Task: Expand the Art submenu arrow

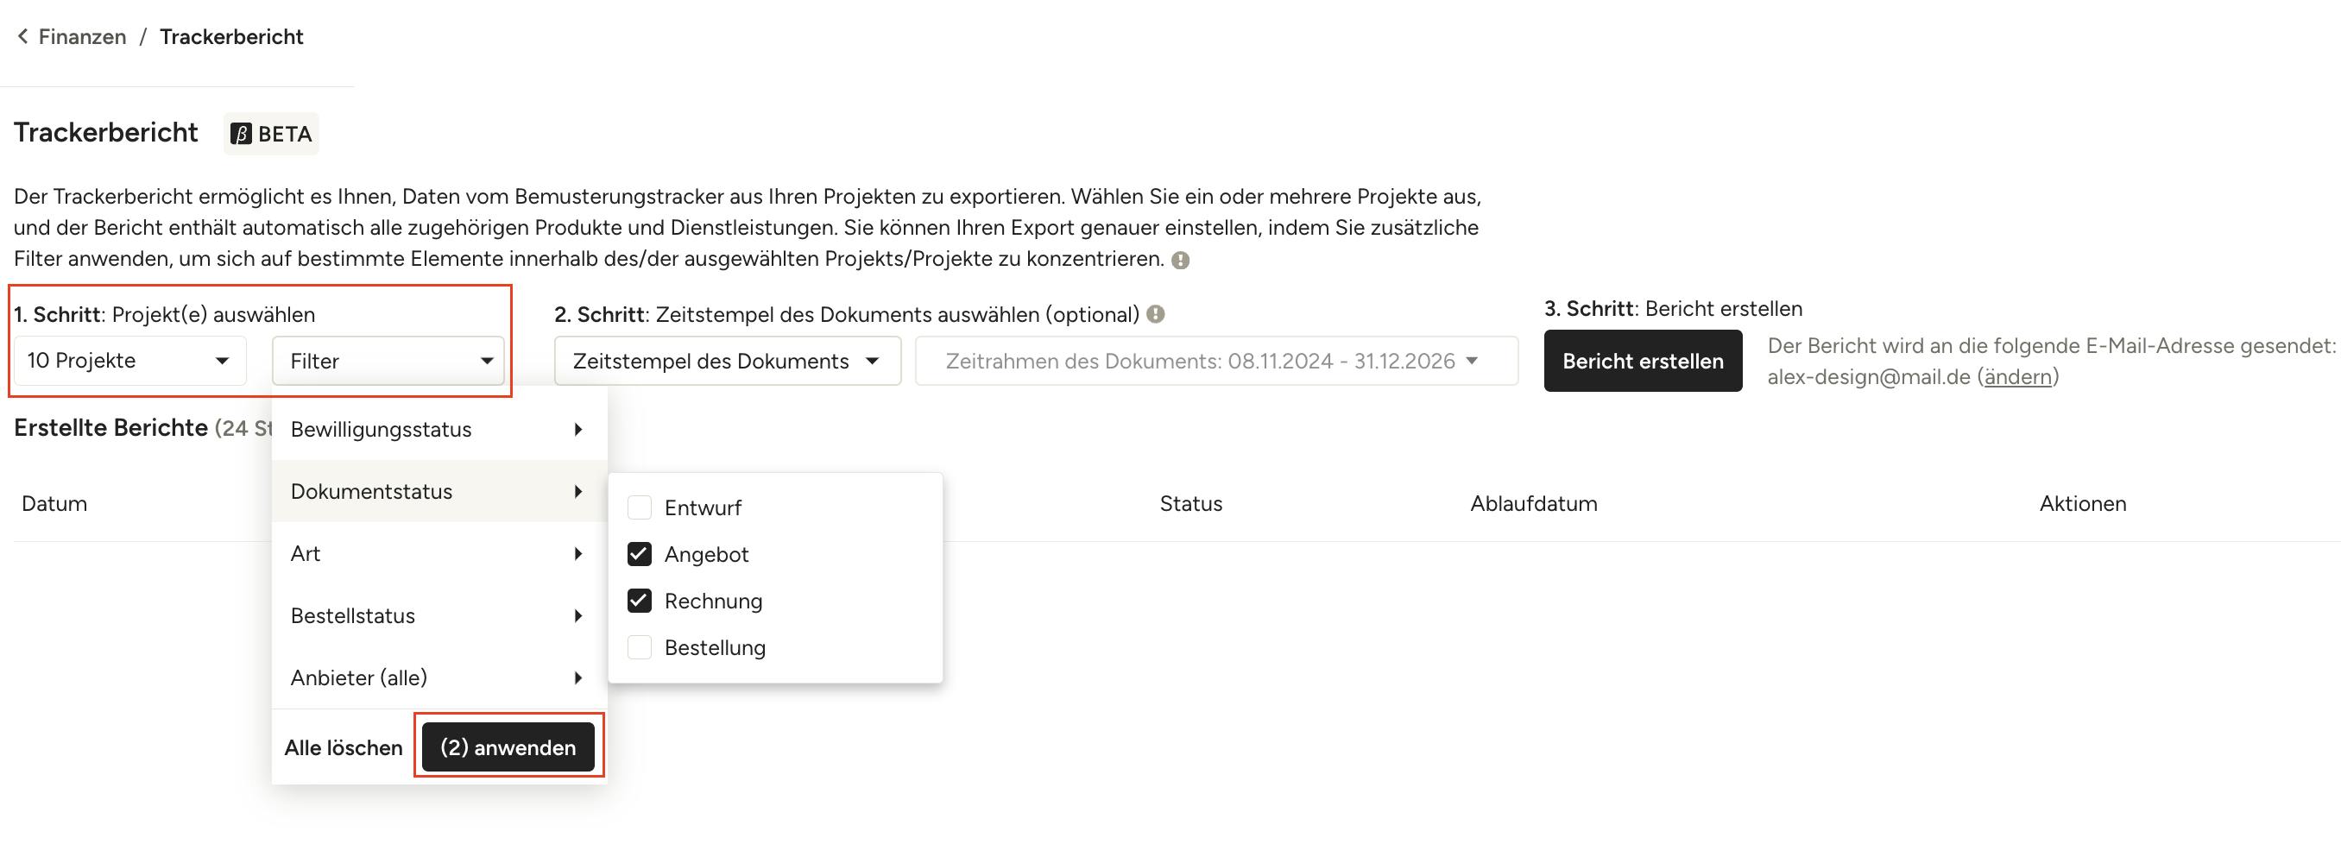Action: [x=578, y=554]
